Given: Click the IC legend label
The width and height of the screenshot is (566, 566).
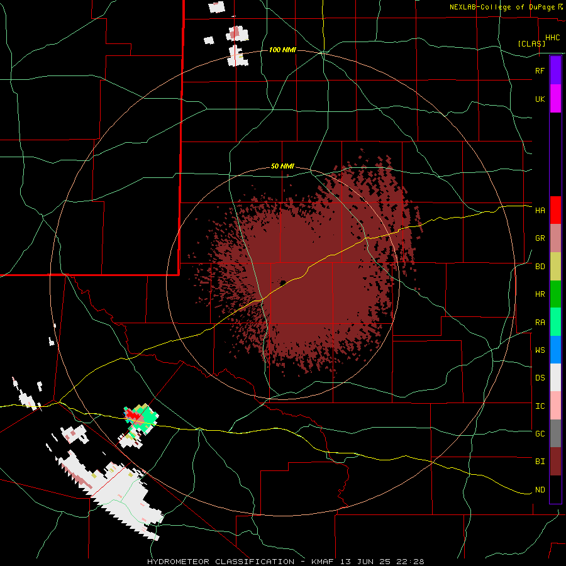Looking at the screenshot, I should (540, 406).
